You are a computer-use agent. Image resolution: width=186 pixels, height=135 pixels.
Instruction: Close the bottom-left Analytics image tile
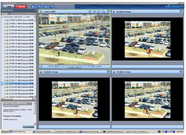[108, 72]
